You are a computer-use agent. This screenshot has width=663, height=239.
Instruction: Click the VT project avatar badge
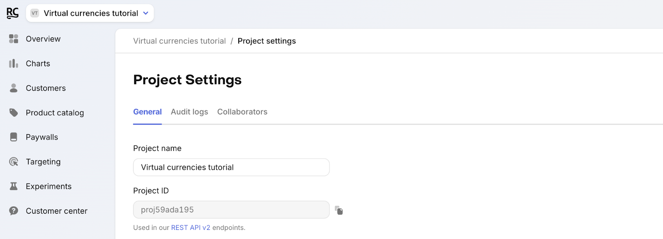click(x=35, y=13)
